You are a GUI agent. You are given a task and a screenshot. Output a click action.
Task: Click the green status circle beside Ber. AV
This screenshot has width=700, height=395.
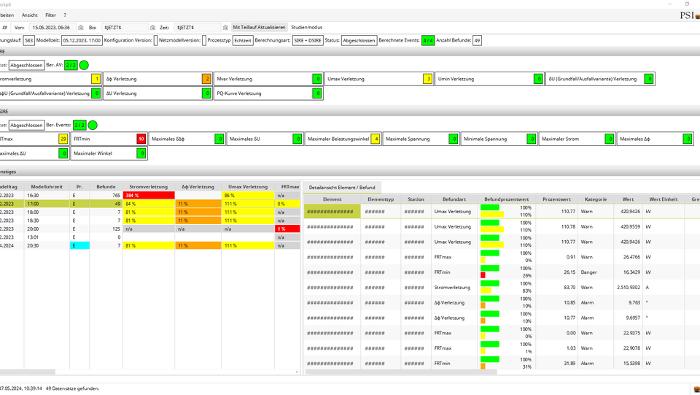pos(84,66)
